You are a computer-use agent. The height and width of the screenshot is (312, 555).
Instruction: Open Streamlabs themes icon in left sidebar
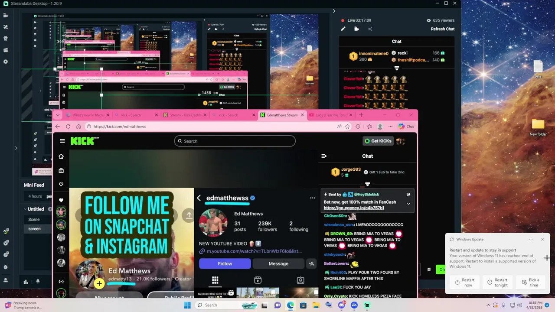point(6,27)
